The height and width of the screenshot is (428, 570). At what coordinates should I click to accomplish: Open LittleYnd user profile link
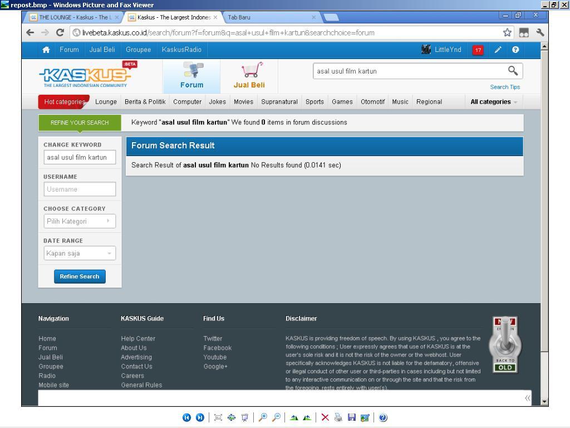point(441,50)
